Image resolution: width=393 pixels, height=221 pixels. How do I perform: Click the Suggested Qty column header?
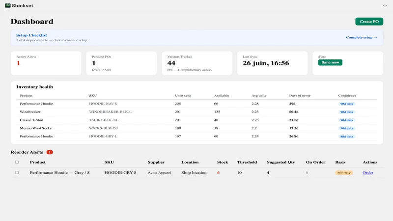[x=281, y=162]
